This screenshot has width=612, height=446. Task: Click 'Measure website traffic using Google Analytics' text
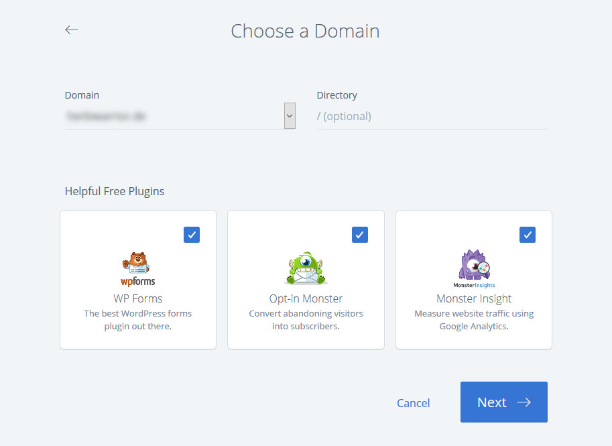point(474,320)
